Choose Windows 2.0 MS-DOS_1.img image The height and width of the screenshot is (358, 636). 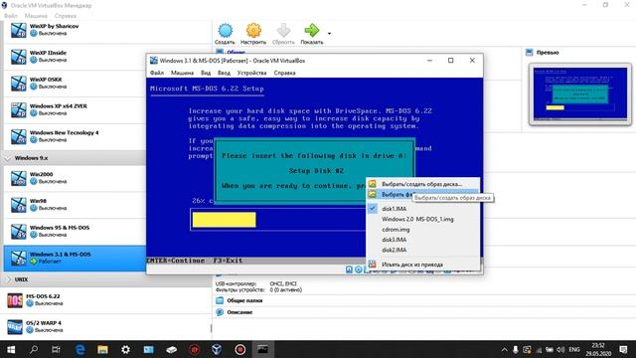click(422, 219)
